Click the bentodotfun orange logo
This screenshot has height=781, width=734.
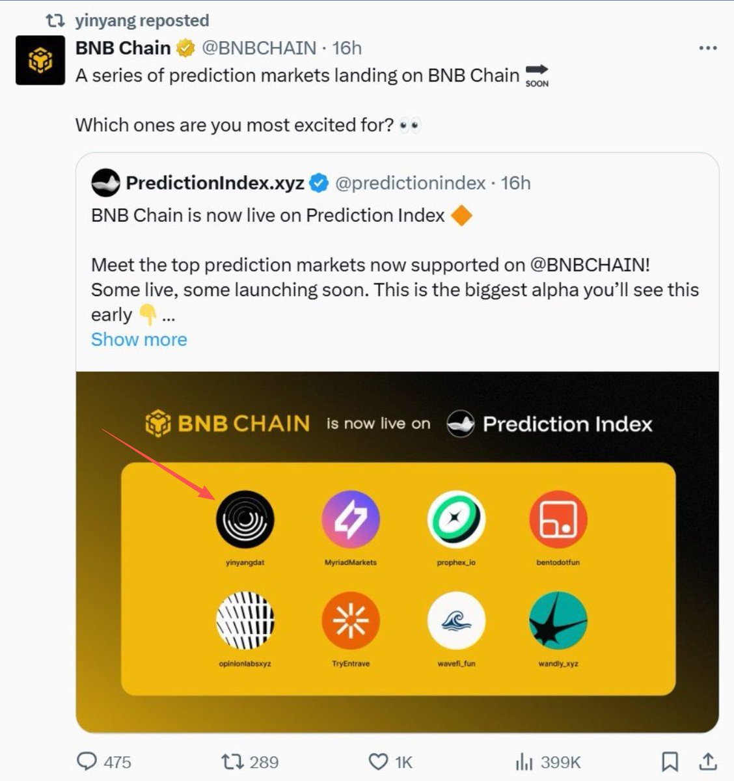pos(558,519)
